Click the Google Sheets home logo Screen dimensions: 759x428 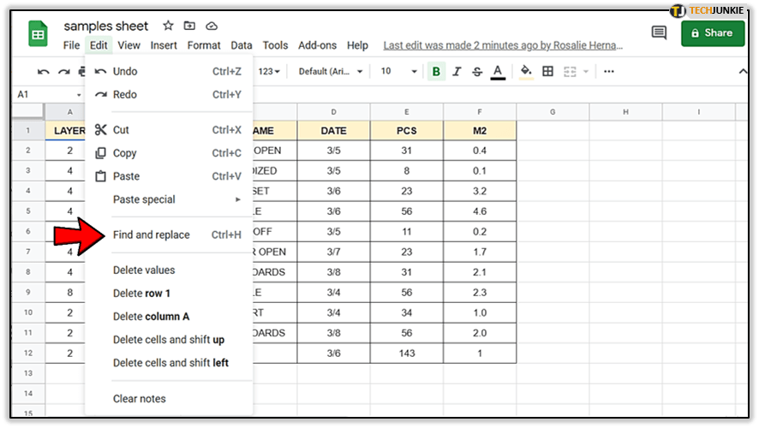tap(39, 35)
